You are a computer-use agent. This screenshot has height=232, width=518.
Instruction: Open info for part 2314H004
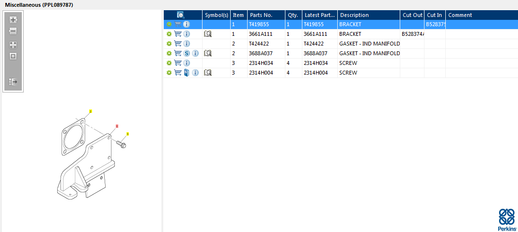pos(195,73)
